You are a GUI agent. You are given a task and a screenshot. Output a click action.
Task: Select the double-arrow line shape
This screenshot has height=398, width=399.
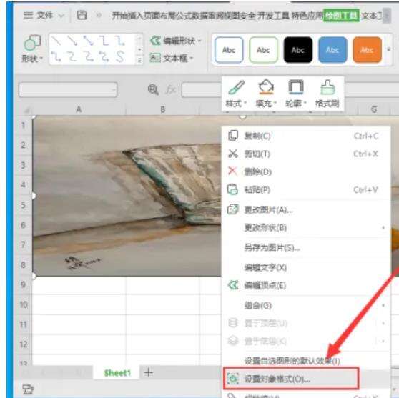pyautogui.click(x=88, y=41)
